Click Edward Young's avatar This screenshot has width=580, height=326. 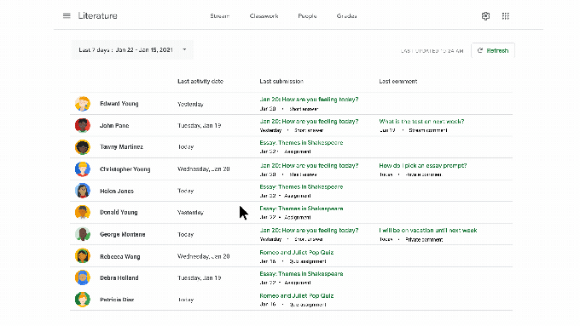click(83, 104)
